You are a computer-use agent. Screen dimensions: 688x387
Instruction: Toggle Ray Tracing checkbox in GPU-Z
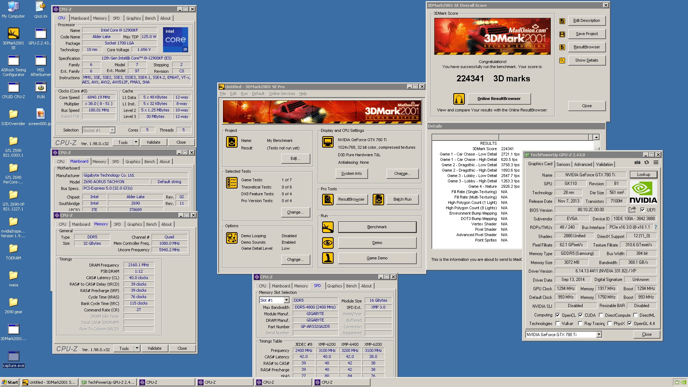(x=580, y=324)
